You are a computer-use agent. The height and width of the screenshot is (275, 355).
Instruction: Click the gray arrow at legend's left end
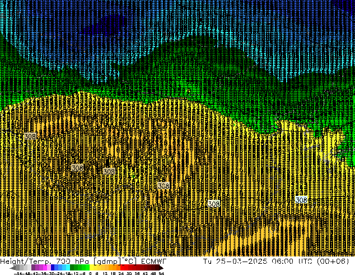tap(12, 268)
